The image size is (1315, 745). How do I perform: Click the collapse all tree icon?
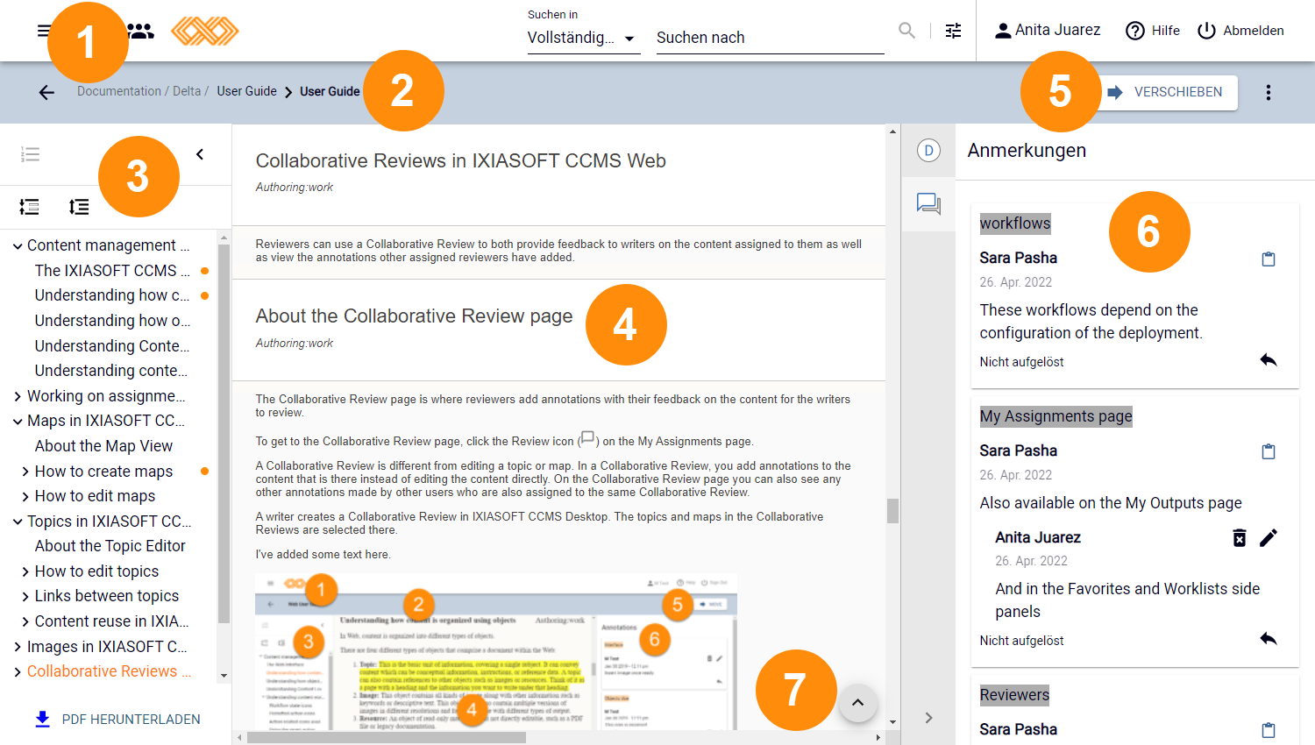79,207
